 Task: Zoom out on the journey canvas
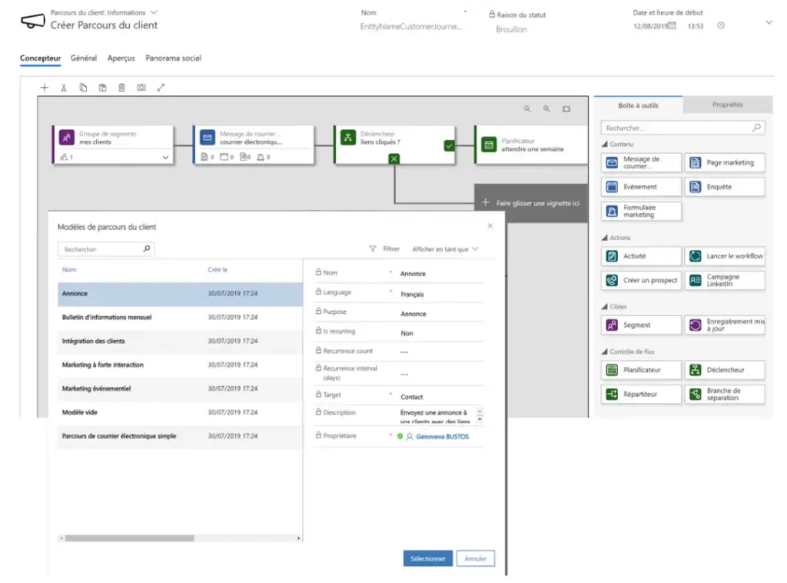pos(527,108)
